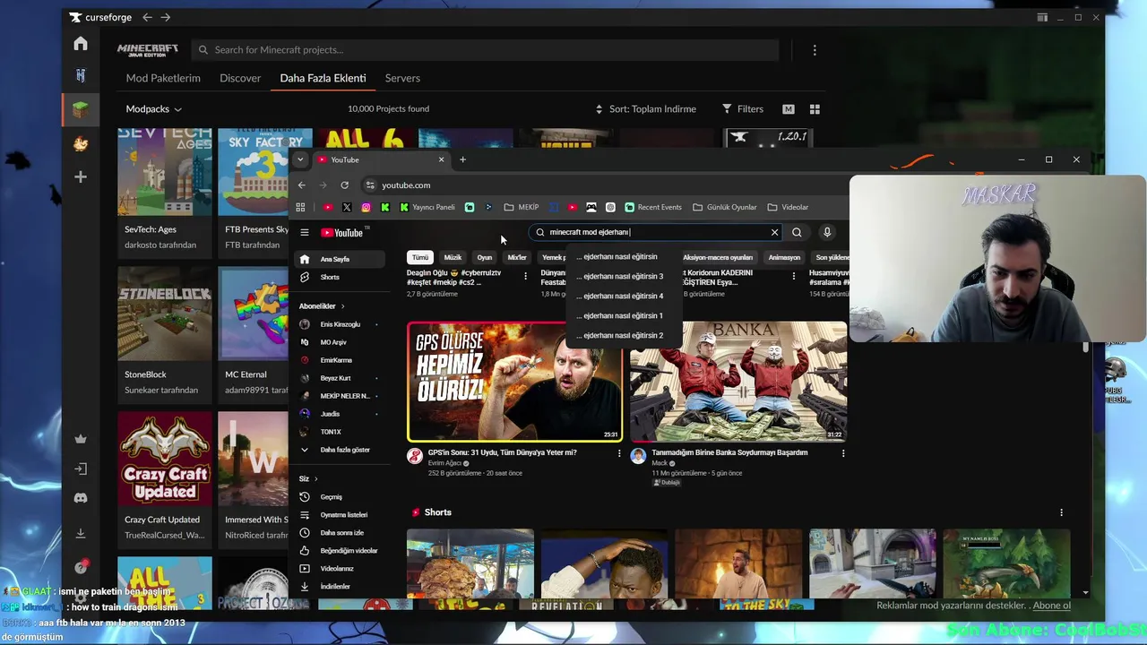
Task: Select the Tümü category chip
Action: [420, 257]
